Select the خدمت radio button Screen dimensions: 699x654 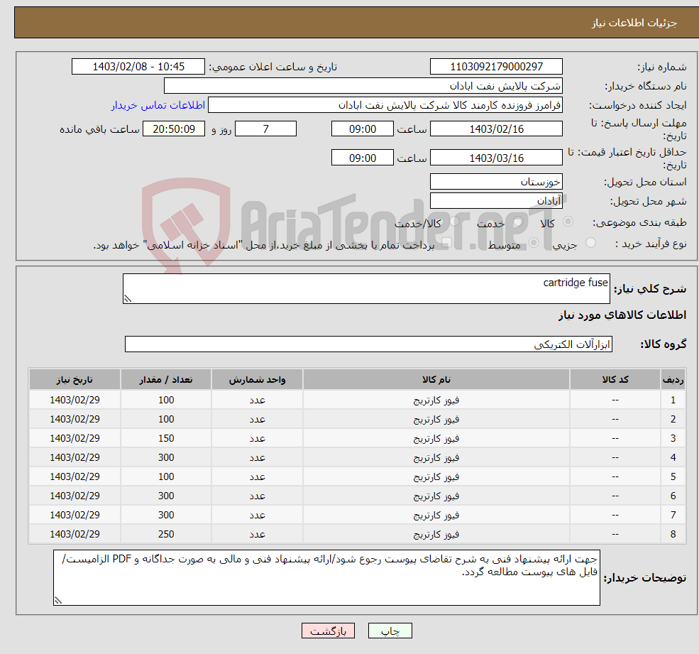517,222
